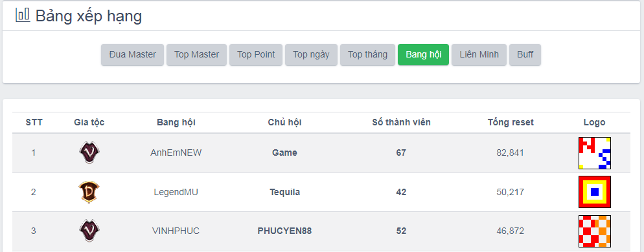Click guild master name Tequila

[x=284, y=192]
